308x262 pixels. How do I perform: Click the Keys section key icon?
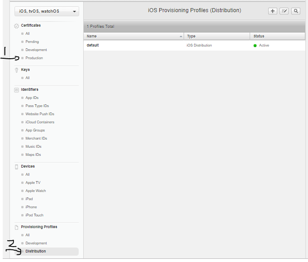[x=17, y=70]
